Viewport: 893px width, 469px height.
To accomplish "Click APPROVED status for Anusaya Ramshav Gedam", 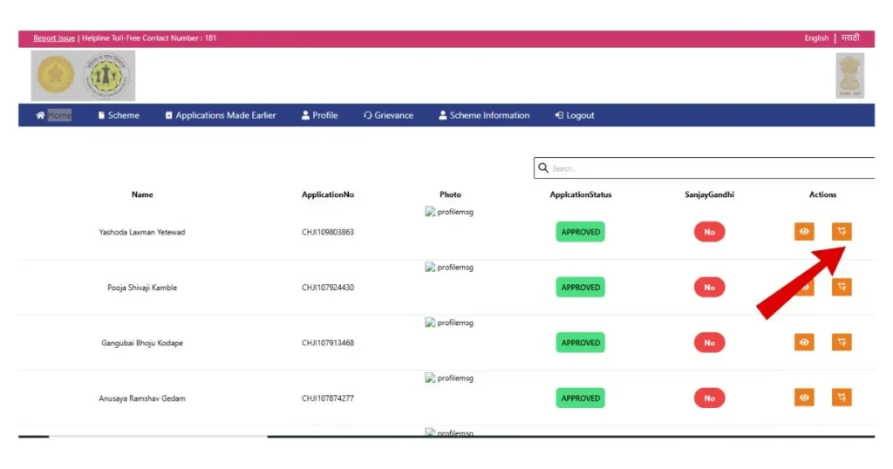I will [x=580, y=398].
